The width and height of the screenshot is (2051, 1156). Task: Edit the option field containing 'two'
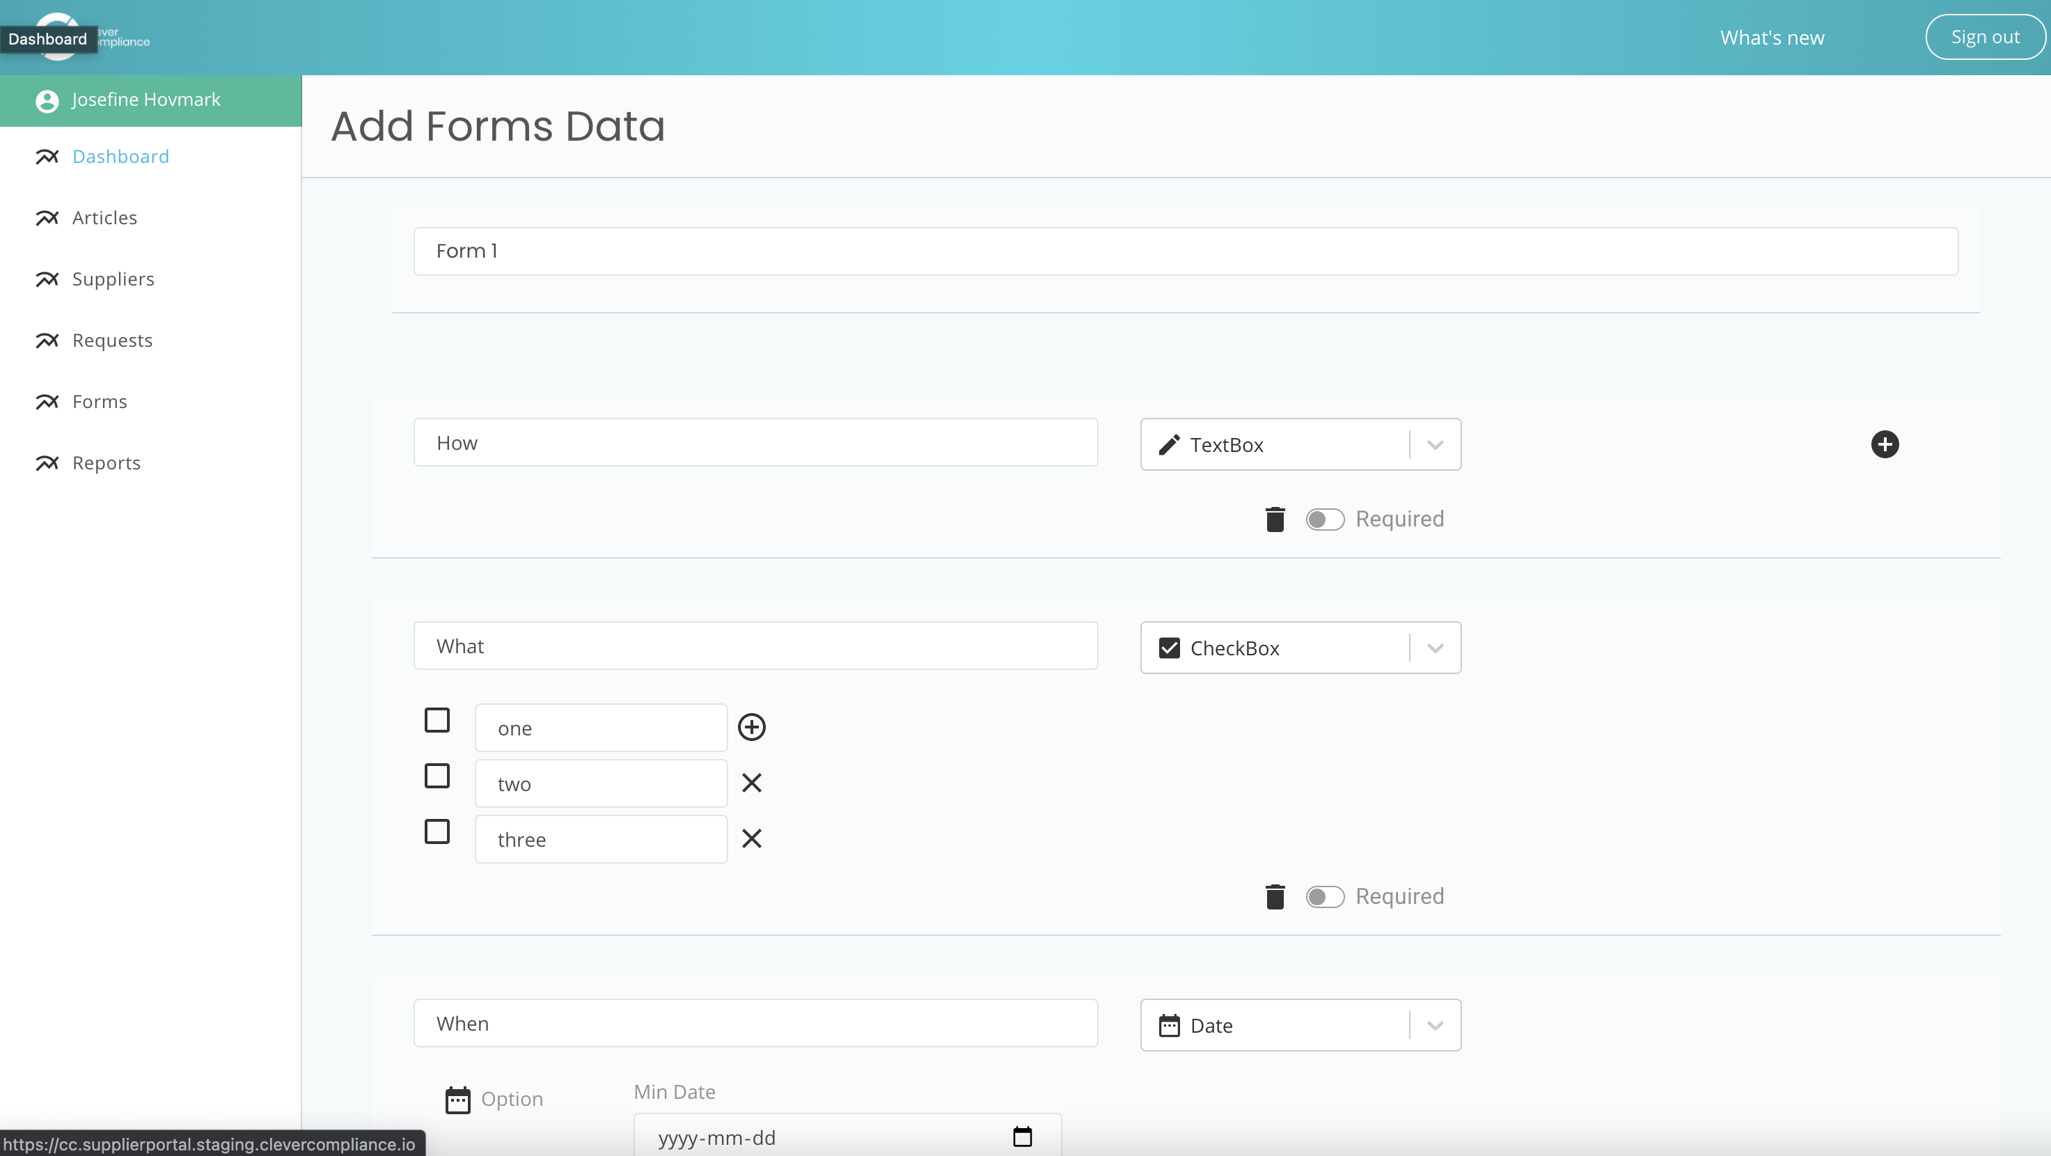pos(601,783)
